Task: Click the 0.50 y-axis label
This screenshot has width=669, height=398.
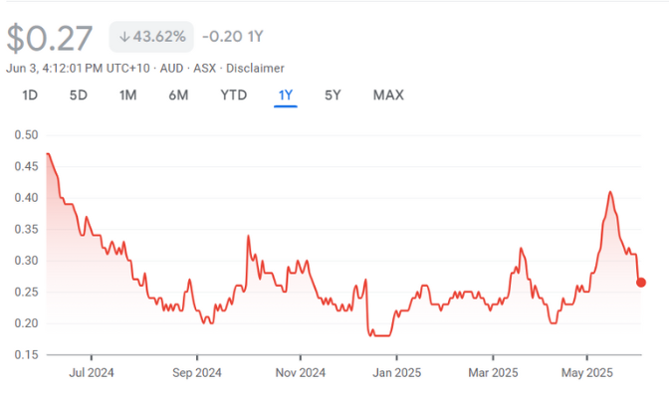Action: click(25, 135)
